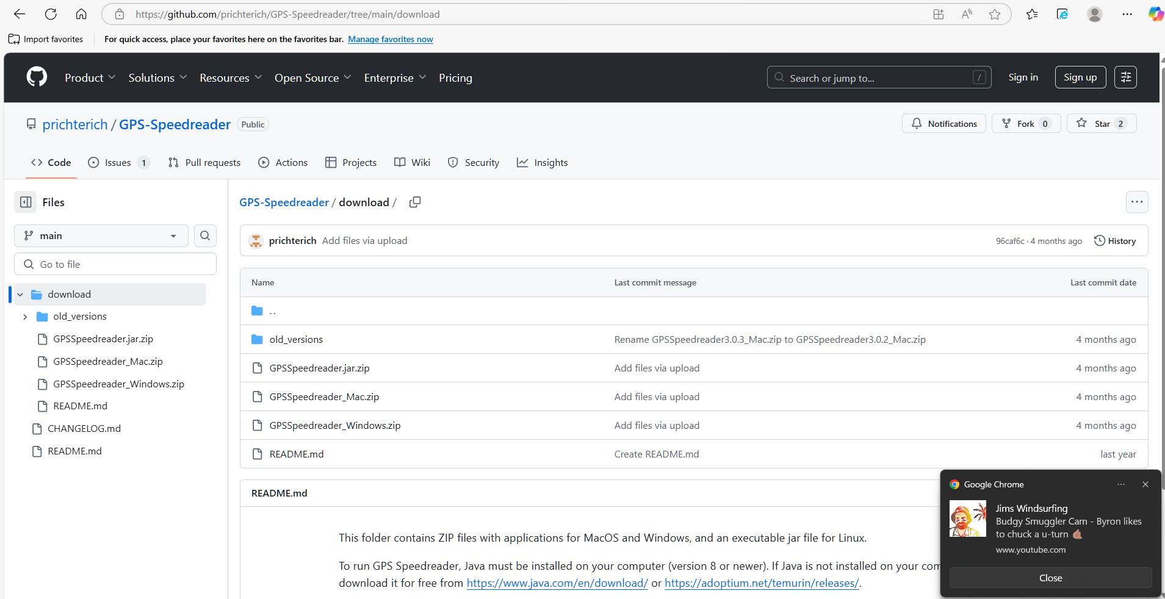1165x599 pixels.
Task: Open the GPSSpeedreader_Windows.zip file link
Action: click(334, 425)
